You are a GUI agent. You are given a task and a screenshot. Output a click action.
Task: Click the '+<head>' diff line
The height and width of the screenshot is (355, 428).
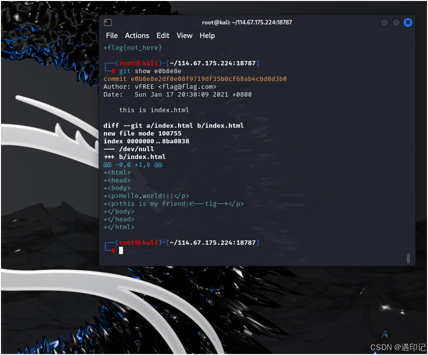point(117,180)
